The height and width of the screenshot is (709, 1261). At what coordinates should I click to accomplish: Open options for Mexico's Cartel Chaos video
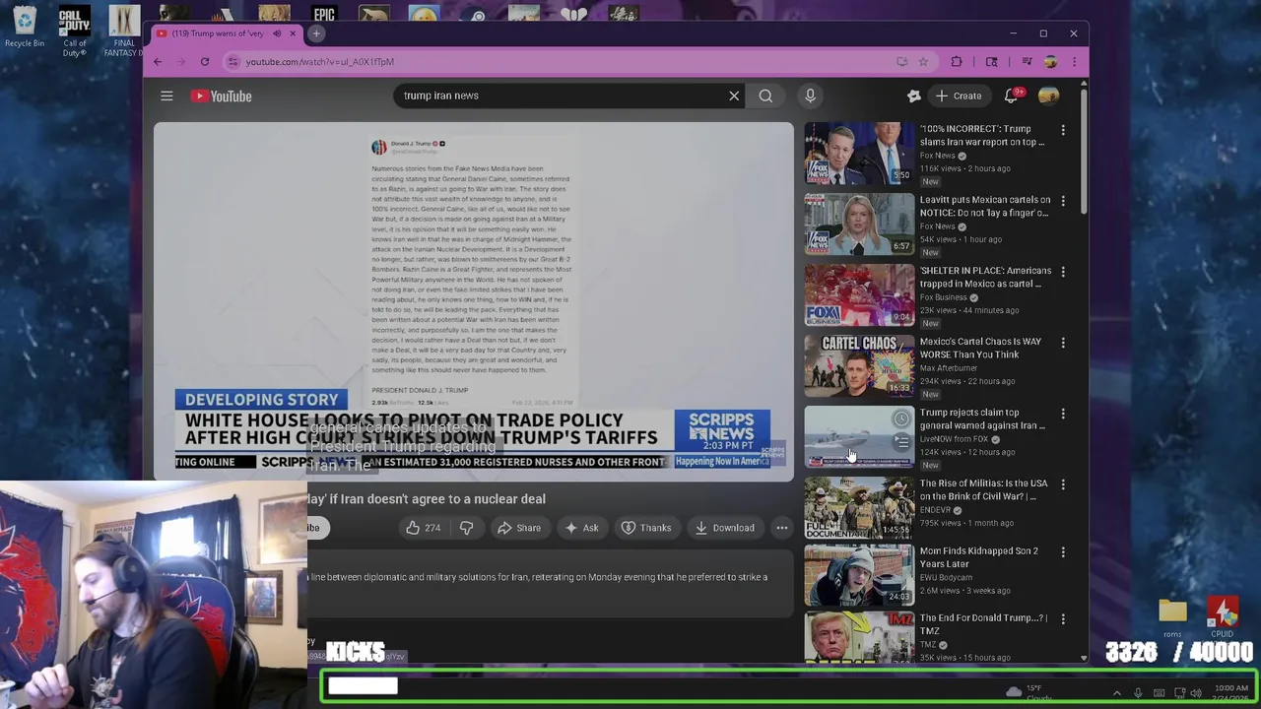click(1063, 343)
